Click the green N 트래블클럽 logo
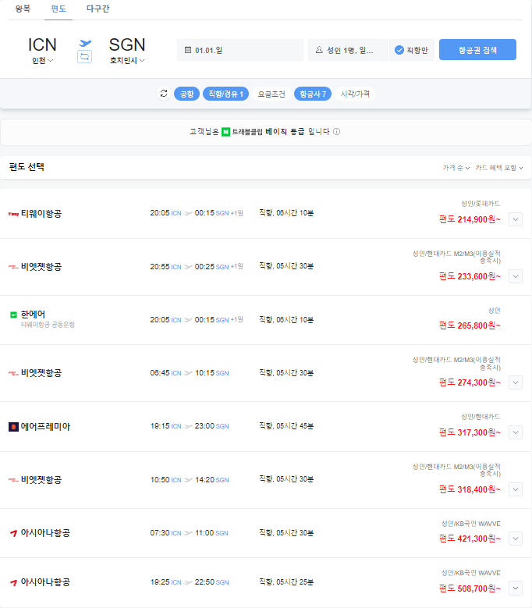 (225, 132)
